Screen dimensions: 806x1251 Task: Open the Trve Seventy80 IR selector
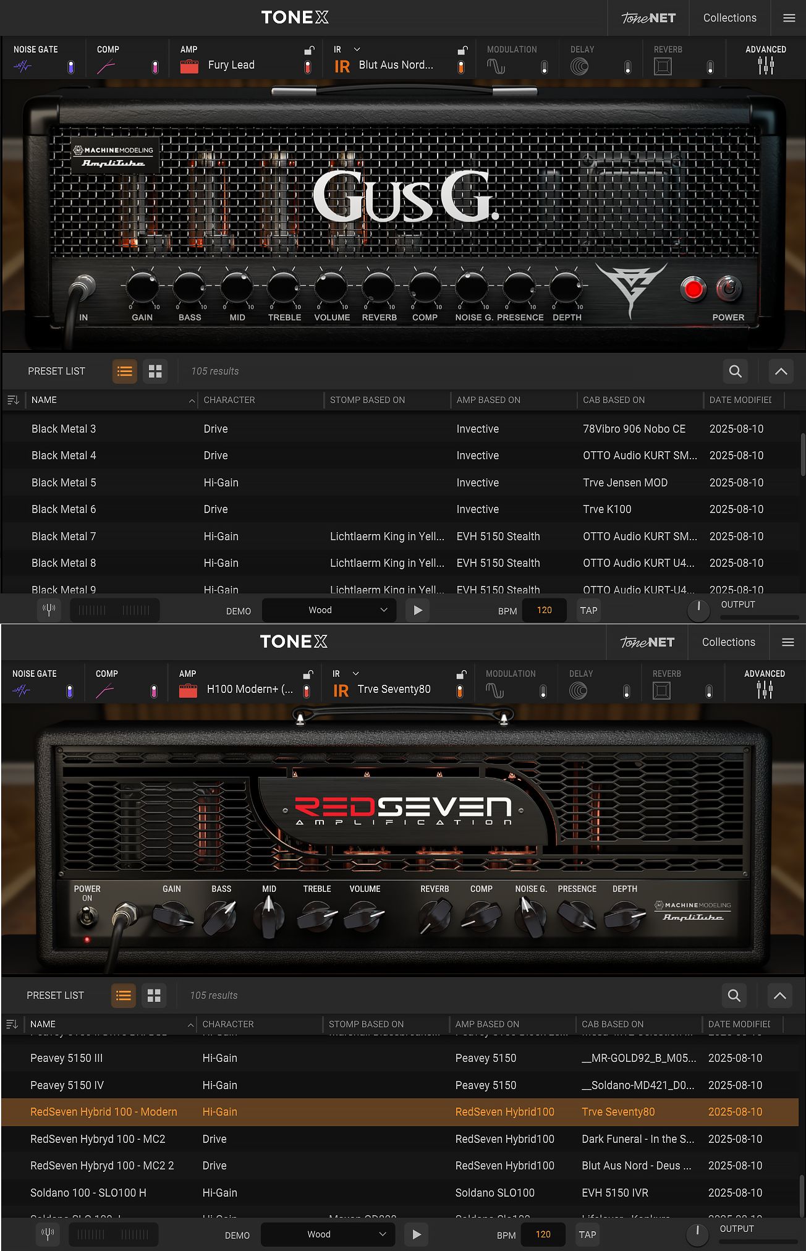pos(394,689)
